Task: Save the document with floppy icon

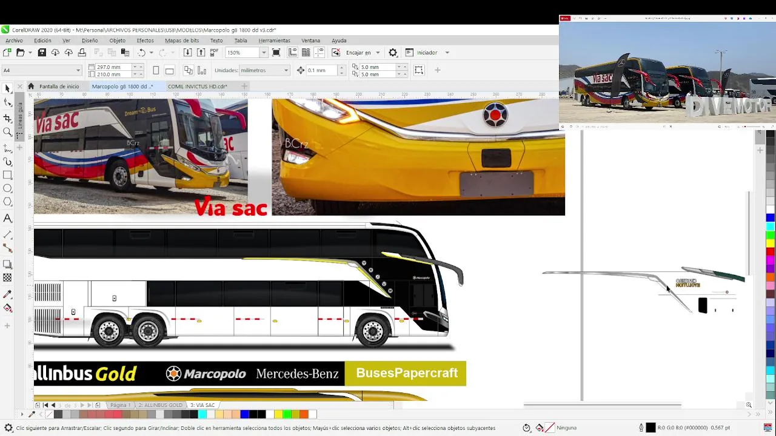Action: click(x=42, y=53)
